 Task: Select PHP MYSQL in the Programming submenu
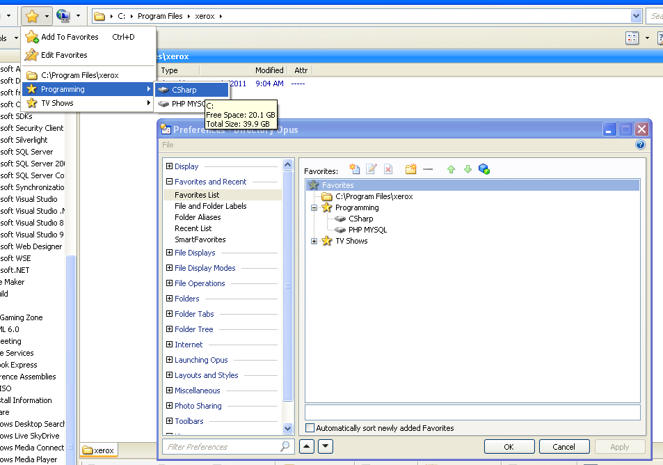181,104
